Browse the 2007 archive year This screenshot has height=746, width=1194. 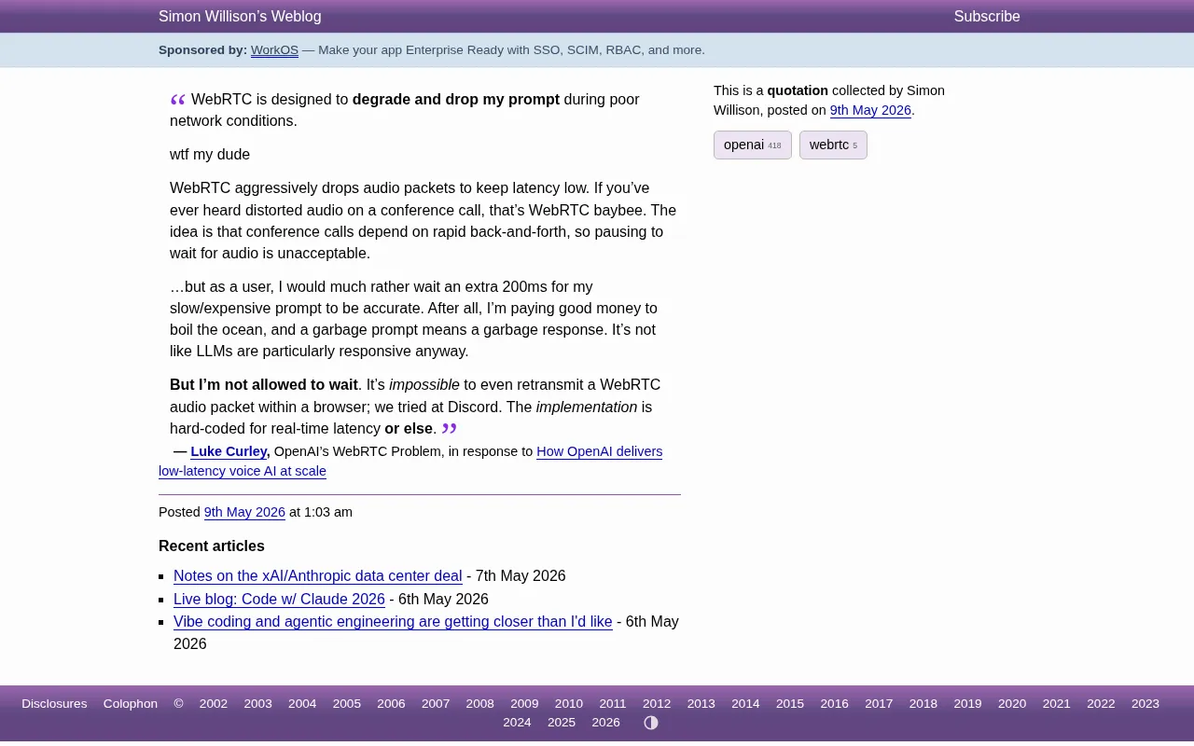pyautogui.click(x=436, y=704)
